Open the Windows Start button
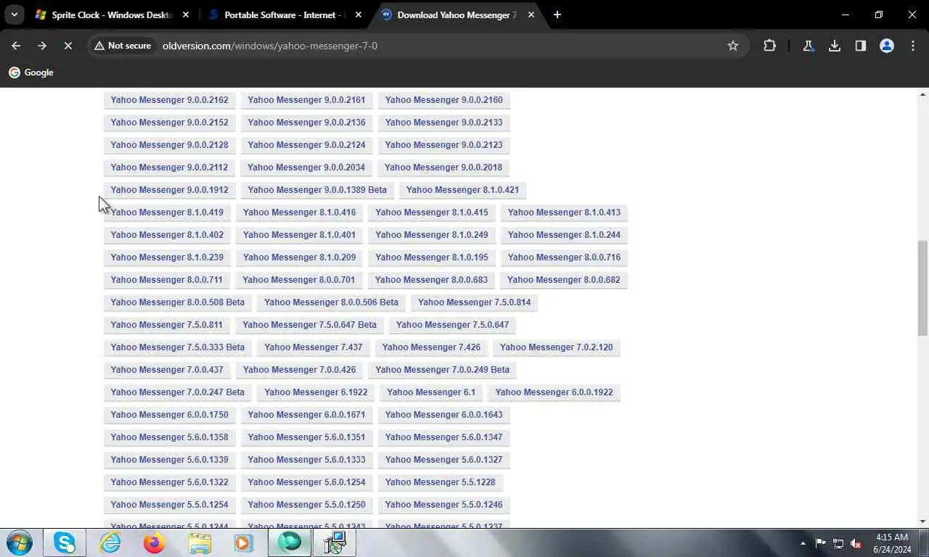The image size is (929, 557). click(20, 542)
